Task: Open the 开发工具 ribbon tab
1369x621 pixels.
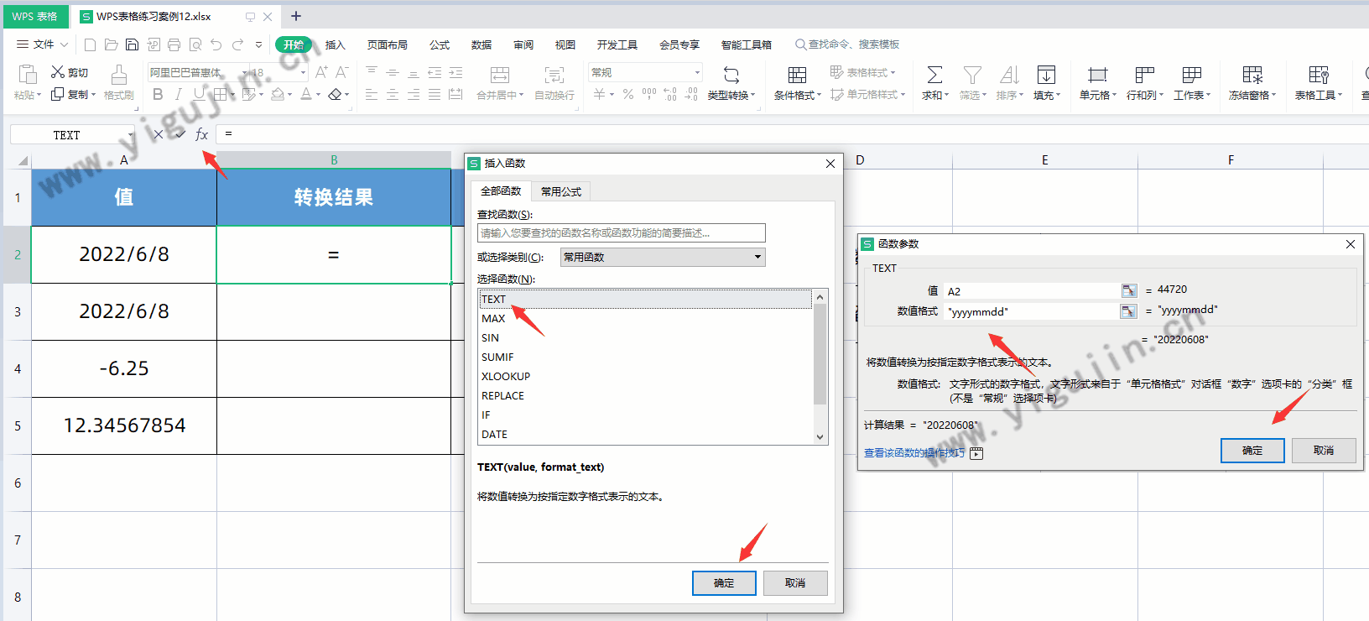Action: (x=617, y=44)
